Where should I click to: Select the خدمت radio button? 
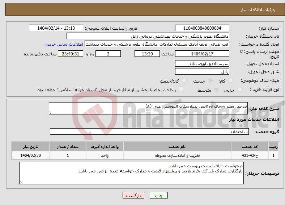(x=210, y=80)
